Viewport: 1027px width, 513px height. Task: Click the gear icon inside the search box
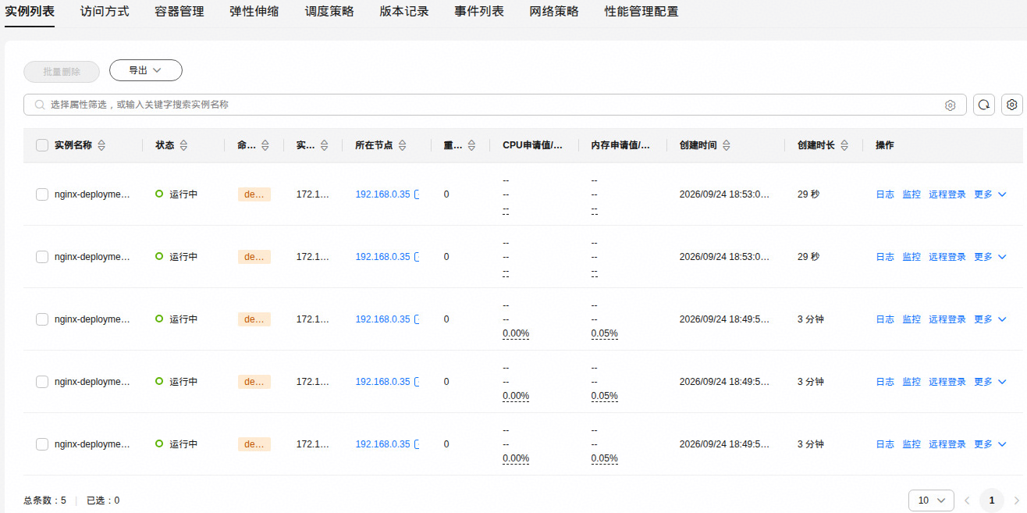[951, 105]
